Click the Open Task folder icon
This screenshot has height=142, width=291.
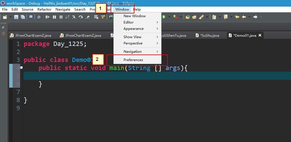(x=194, y=17)
